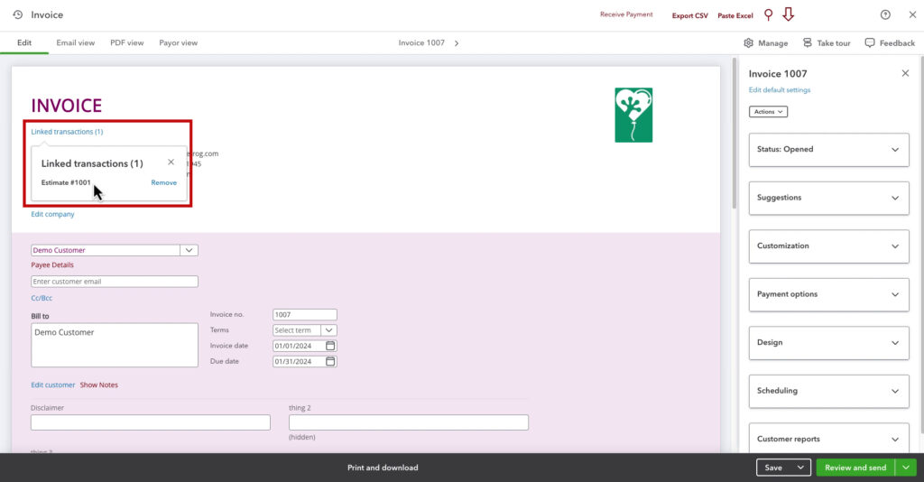Image resolution: width=924 pixels, height=482 pixels.
Task: Switch to the Edit tab
Action: [24, 42]
